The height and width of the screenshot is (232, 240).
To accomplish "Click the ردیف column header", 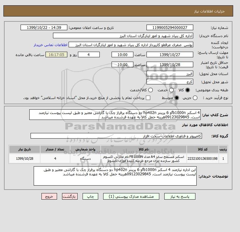I will point(223,149).
